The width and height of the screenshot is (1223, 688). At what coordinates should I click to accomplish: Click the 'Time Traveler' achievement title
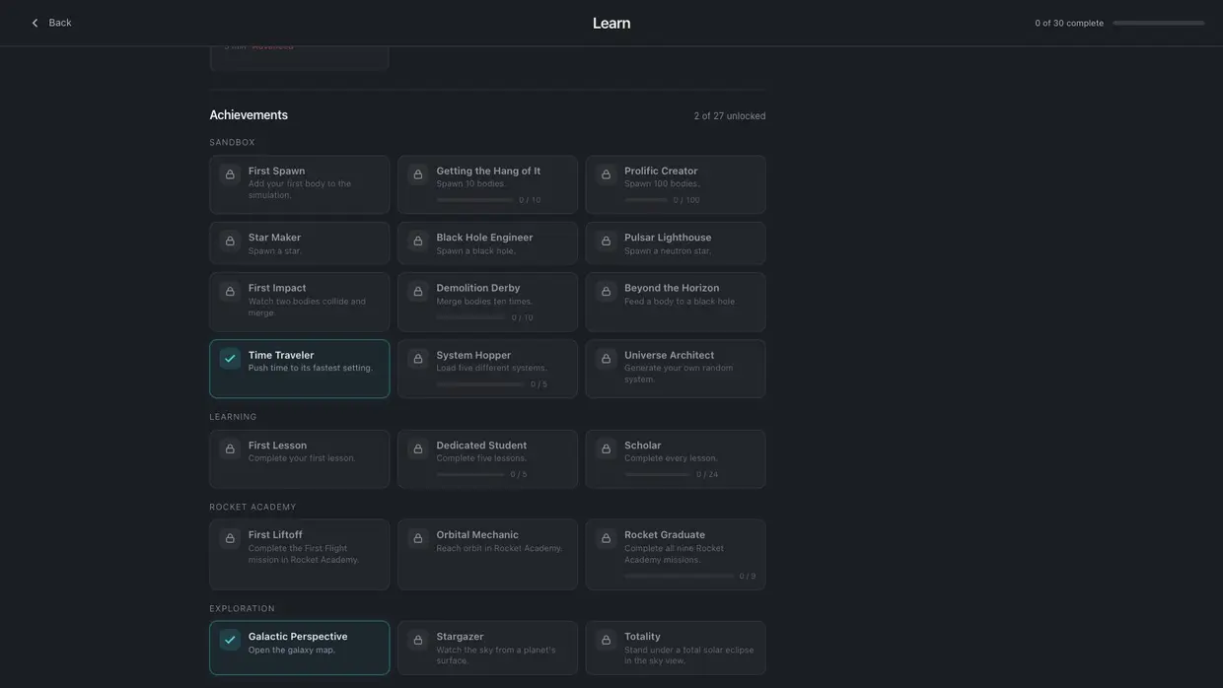click(x=281, y=355)
